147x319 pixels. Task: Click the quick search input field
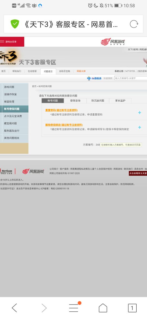click(x=131, y=78)
